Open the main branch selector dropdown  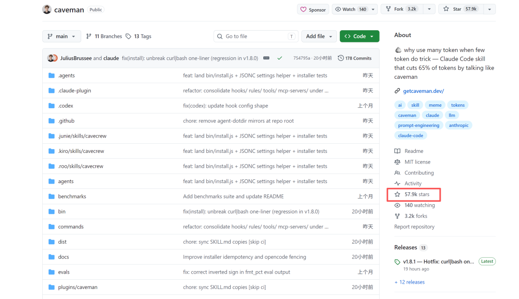click(62, 36)
